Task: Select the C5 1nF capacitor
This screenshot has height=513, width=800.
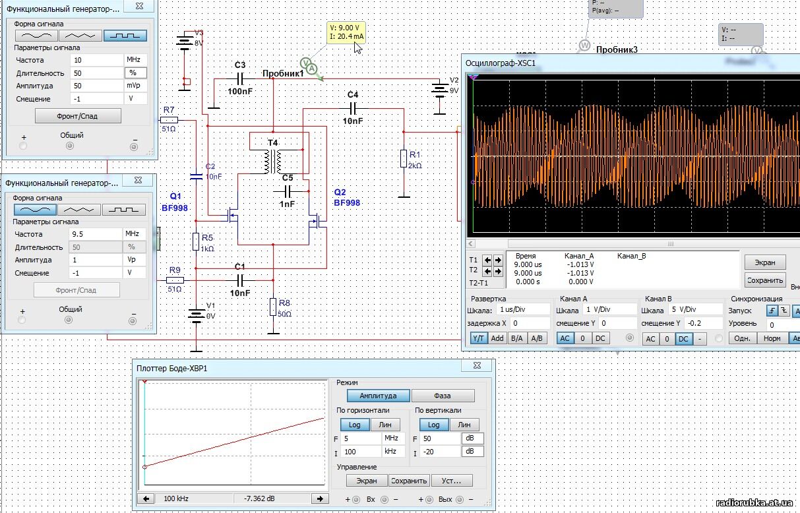Action: pyautogui.click(x=288, y=191)
